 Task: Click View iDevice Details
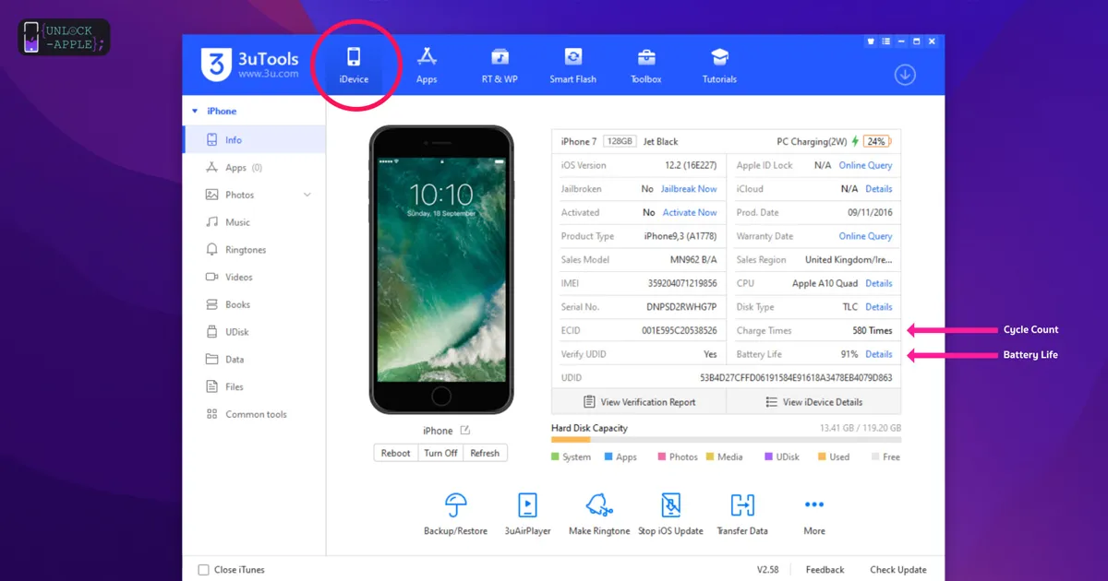[x=813, y=402]
